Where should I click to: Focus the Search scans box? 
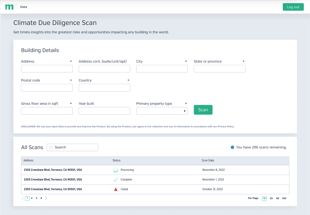[x=75, y=147]
